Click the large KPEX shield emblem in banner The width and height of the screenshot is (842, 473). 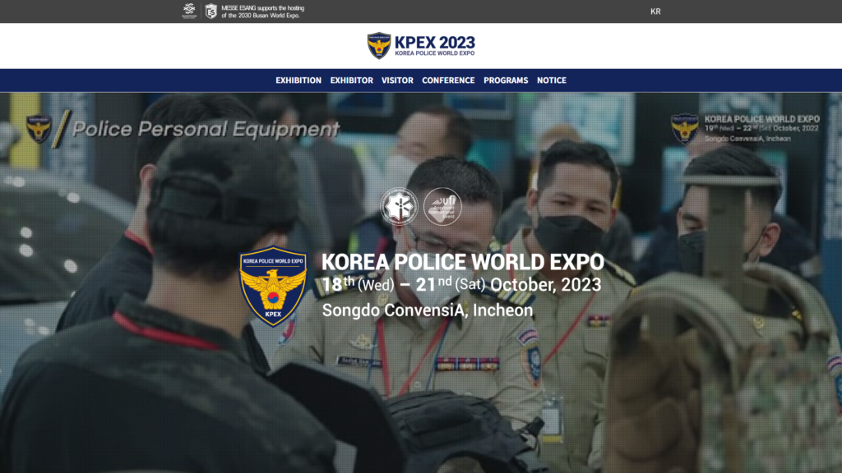tap(273, 286)
